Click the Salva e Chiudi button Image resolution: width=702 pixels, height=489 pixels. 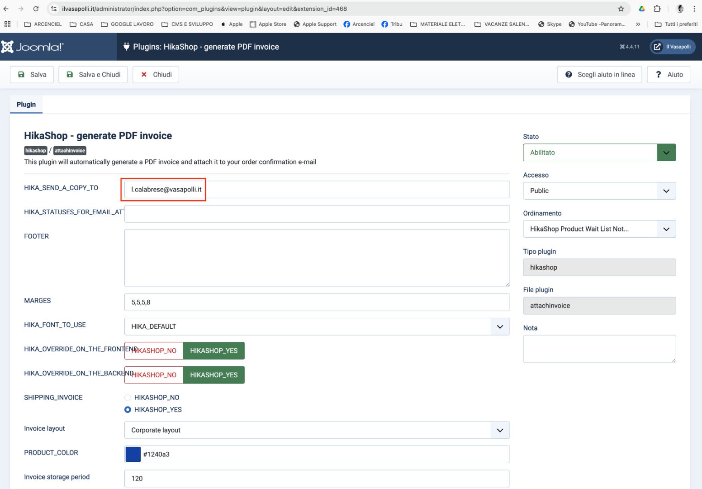(93, 75)
